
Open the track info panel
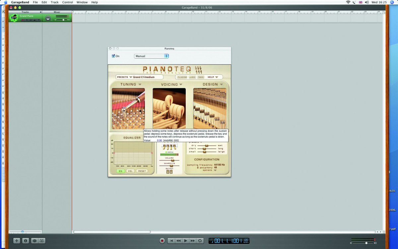point(26,241)
